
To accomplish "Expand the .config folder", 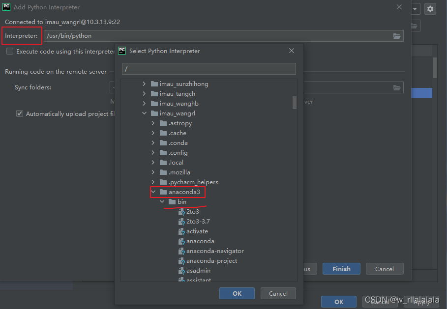I will coord(153,153).
